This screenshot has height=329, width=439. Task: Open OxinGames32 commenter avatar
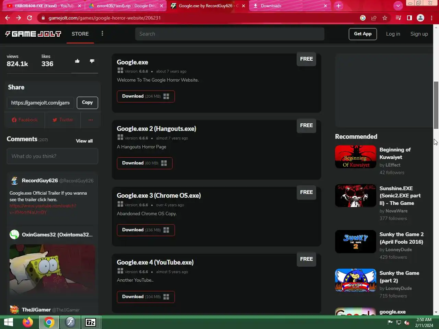tap(14, 235)
